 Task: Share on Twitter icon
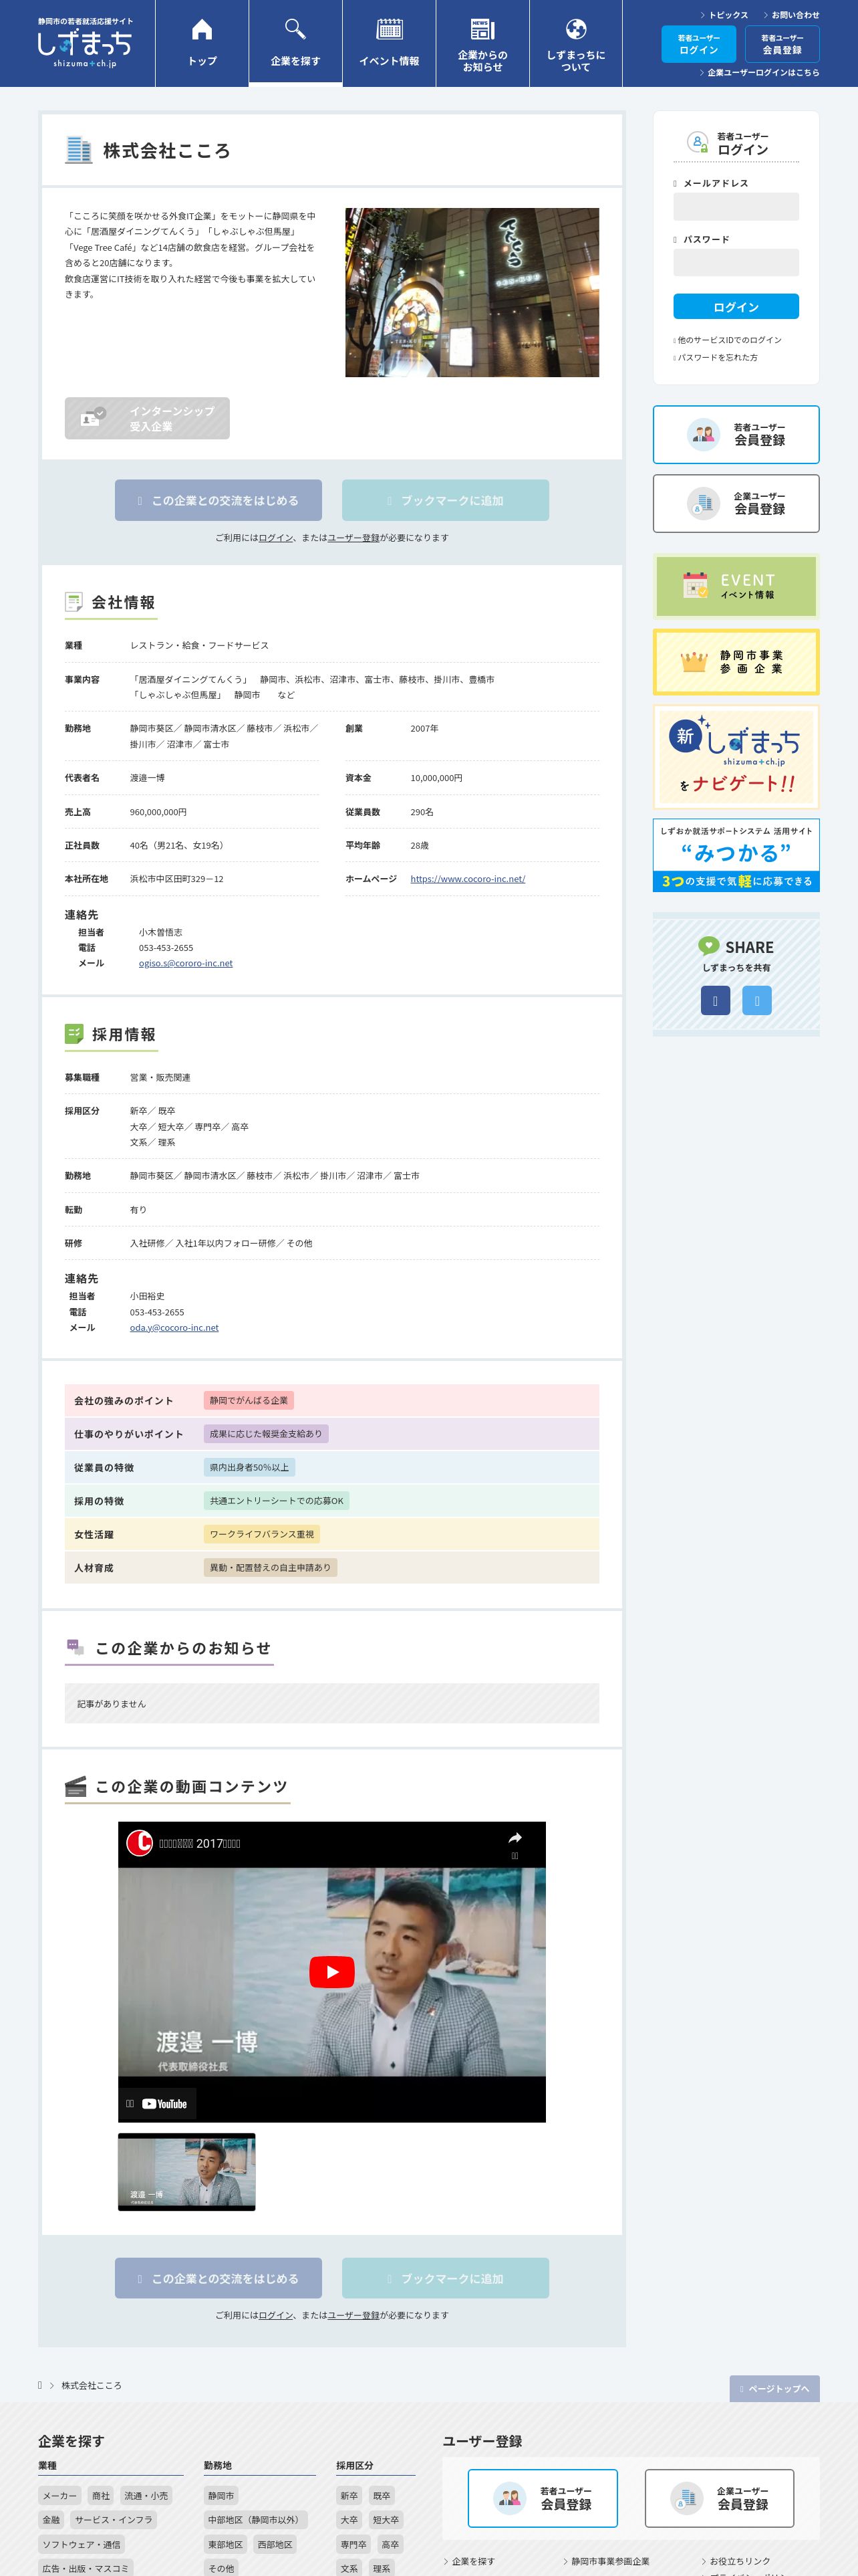coord(757,1000)
